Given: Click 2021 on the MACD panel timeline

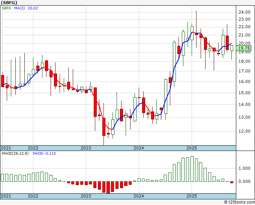Looking at the screenshot, I should point(6,196).
